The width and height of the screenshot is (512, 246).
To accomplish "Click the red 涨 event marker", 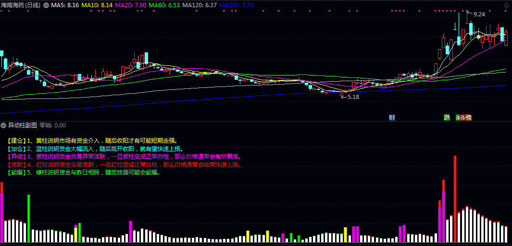I will [x=462, y=117].
